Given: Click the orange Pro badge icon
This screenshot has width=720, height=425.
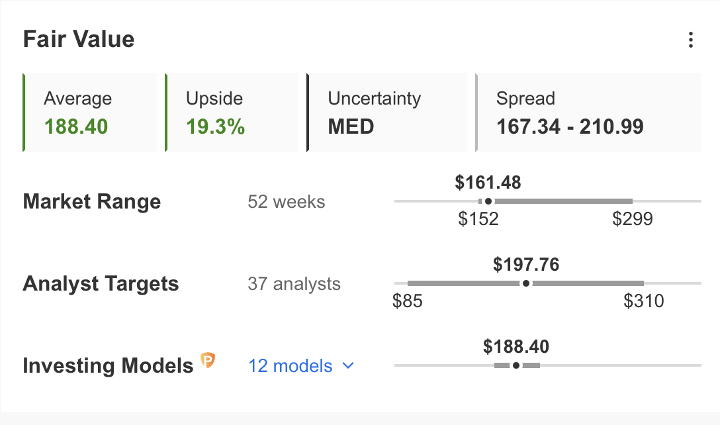Looking at the screenshot, I should pos(208,361).
